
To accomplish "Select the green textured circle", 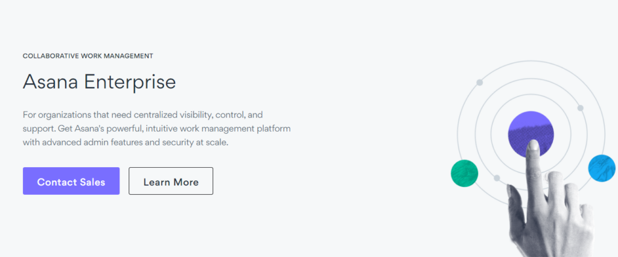I will [x=464, y=173].
